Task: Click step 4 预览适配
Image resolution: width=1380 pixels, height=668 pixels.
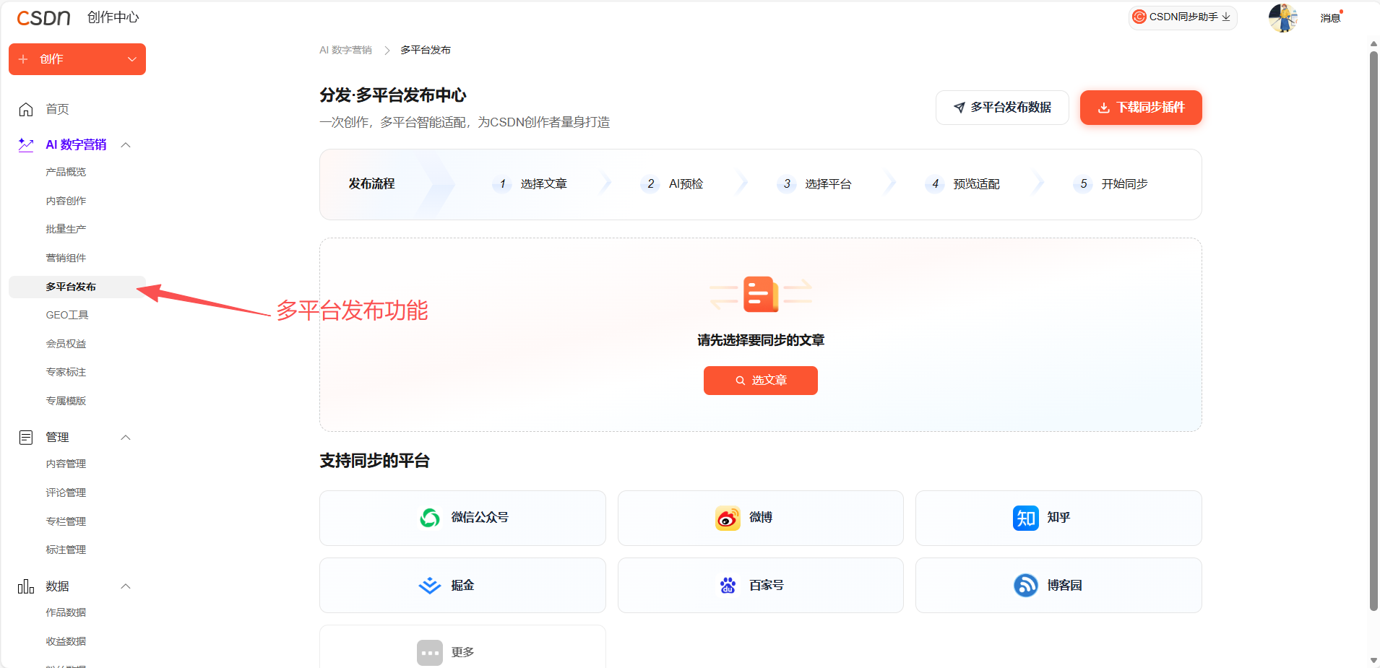Action: point(962,184)
